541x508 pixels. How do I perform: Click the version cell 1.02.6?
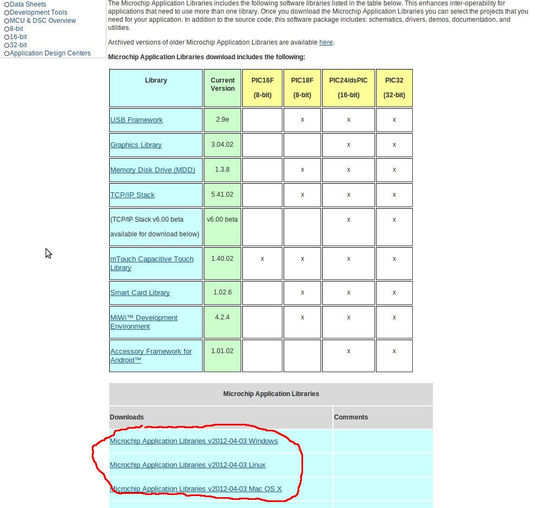click(x=223, y=293)
